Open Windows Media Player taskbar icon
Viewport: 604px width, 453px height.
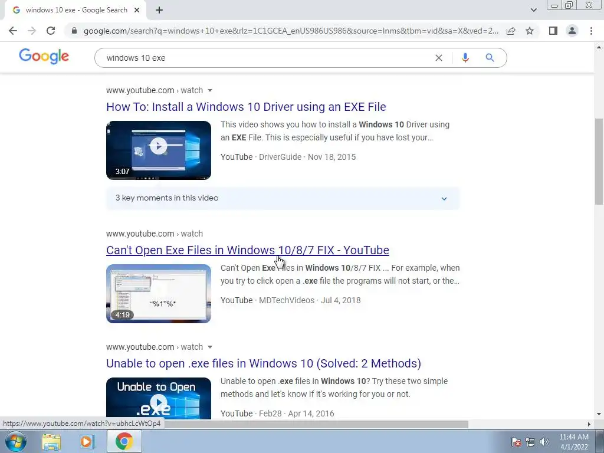coord(87,442)
